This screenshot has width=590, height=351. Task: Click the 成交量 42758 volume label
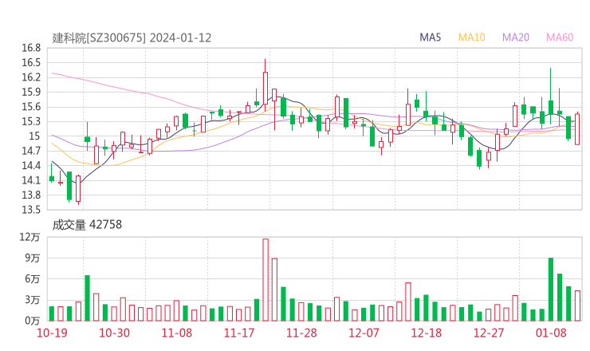click(87, 224)
